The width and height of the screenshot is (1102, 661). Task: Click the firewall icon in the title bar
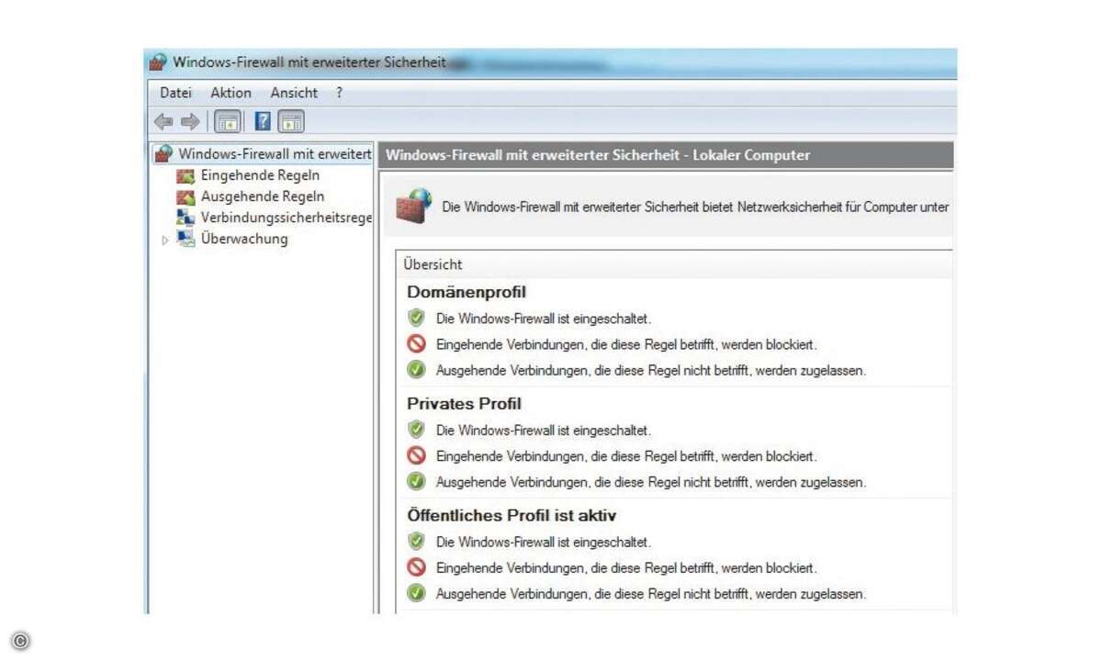[158, 62]
